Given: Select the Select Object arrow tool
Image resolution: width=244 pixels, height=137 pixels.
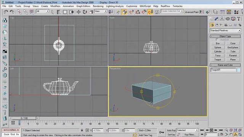Looking at the screenshot, I should point(53,12).
